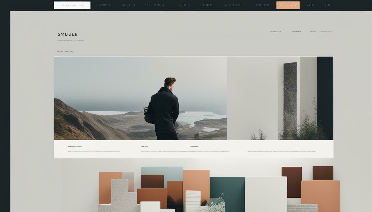This screenshot has width=372, height=212.
Task: Open the first link in the secondary header navigation
Action: 275,32
